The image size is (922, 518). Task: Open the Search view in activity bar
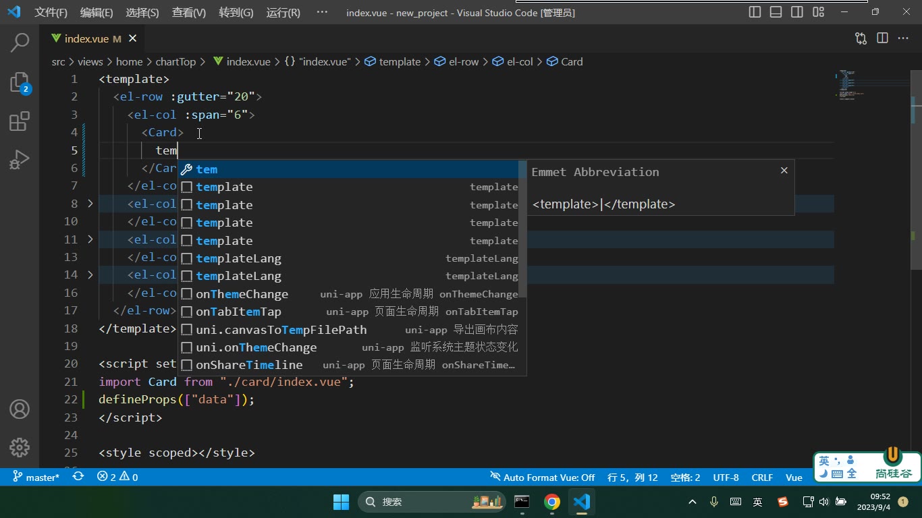[x=20, y=43]
